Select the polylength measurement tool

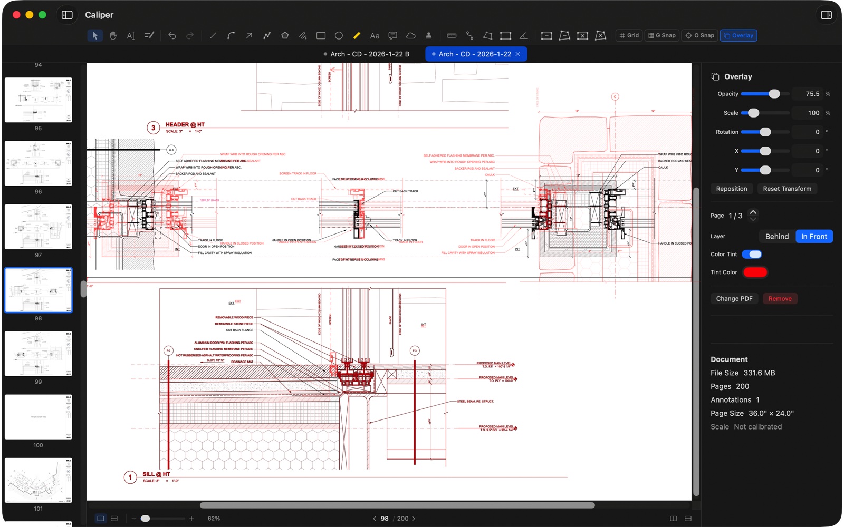(x=469, y=36)
